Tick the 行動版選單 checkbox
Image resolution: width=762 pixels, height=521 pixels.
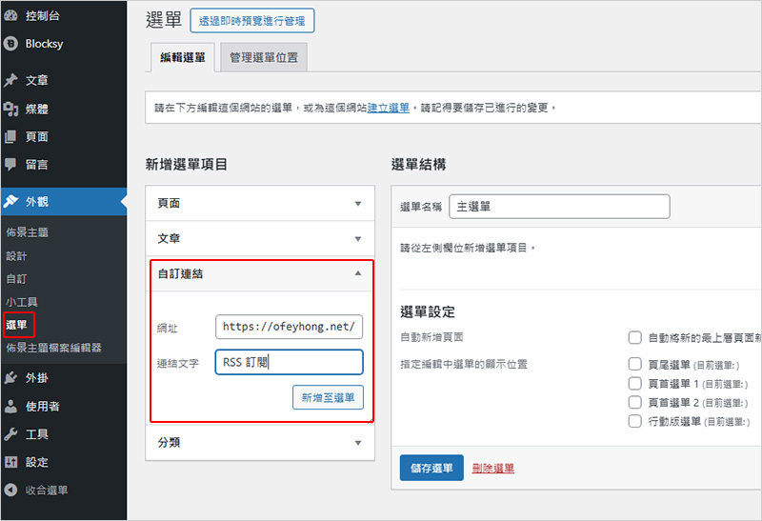pos(634,421)
